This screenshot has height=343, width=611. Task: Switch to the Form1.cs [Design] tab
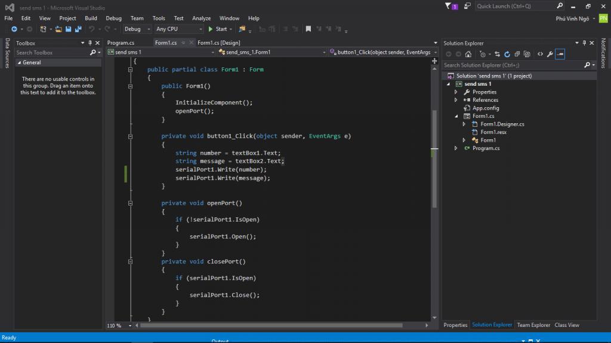coord(218,43)
